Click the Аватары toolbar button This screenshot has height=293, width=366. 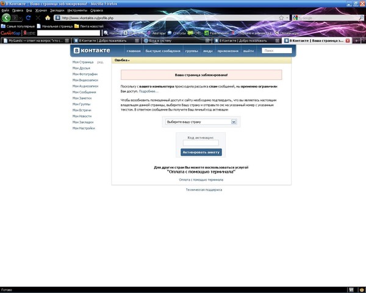point(156,33)
